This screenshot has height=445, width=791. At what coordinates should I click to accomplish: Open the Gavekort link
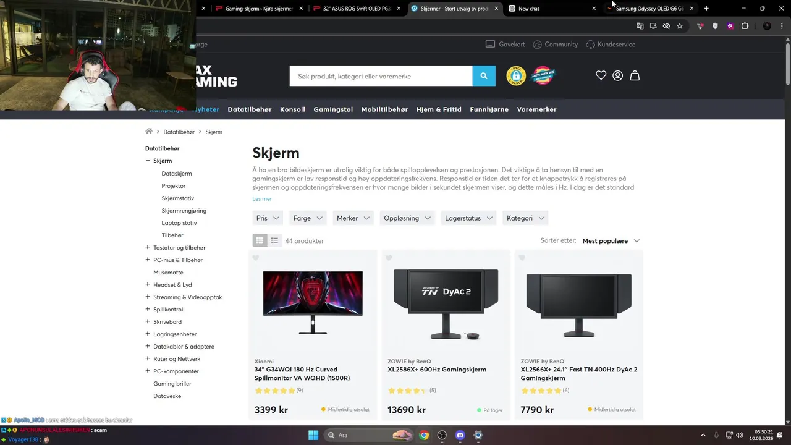tap(505, 44)
